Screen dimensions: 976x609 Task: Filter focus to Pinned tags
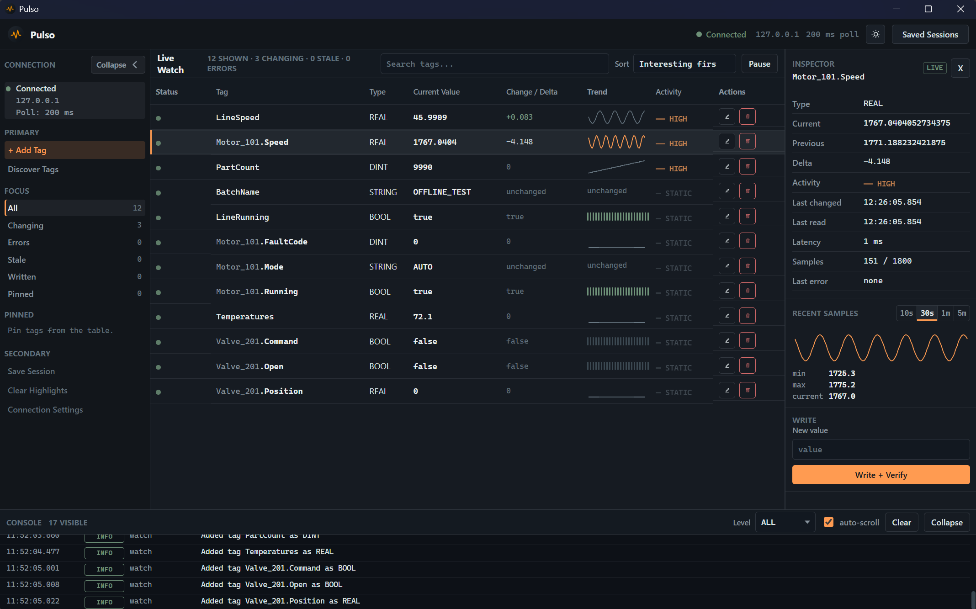coord(75,294)
